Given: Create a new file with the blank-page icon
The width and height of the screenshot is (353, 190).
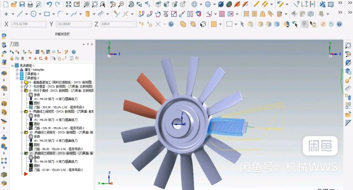Looking at the screenshot, I should (6, 4).
